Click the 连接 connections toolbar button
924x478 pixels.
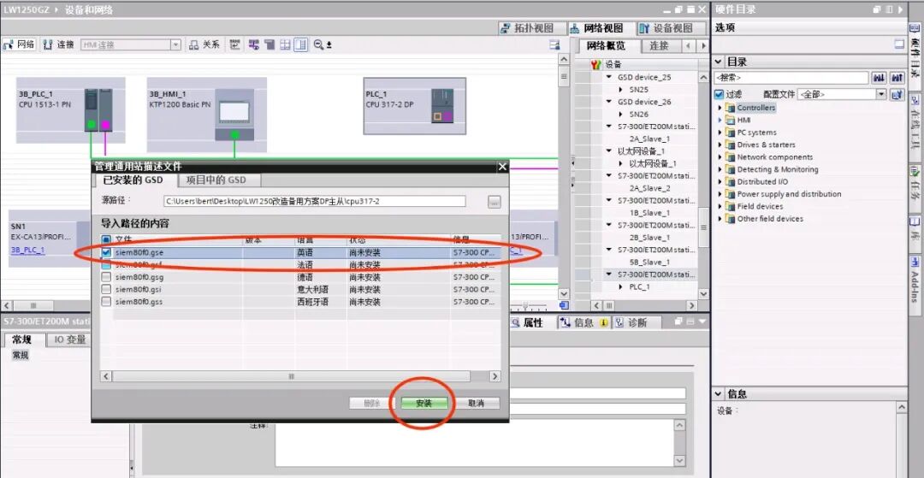click(59, 44)
